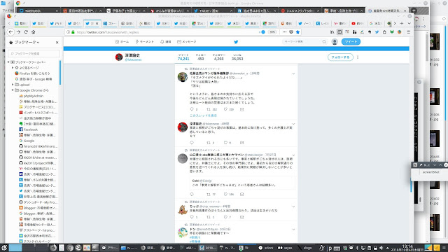Open Firefox library icon in toolbar
This screenshot has width=448, height=252.
[332, 32]
